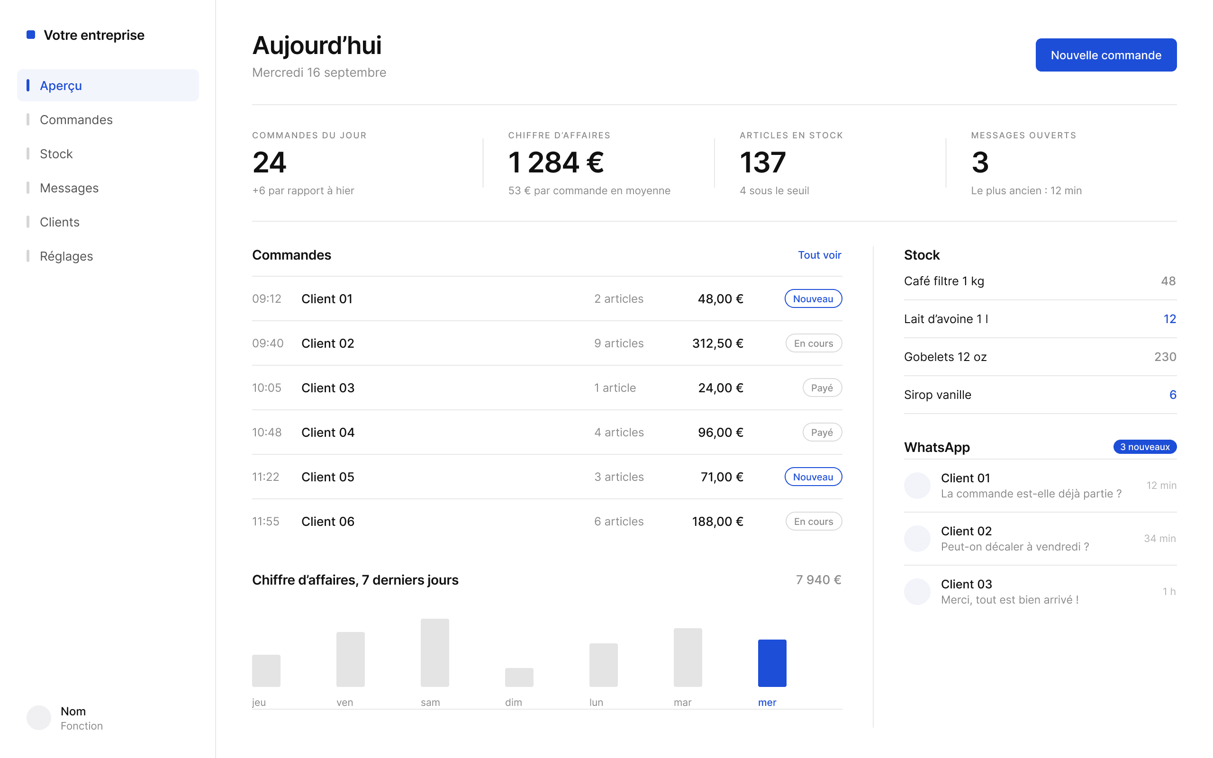
Task: Open Client 02 avatar in WhatsApp list
Action: (917, 539)
